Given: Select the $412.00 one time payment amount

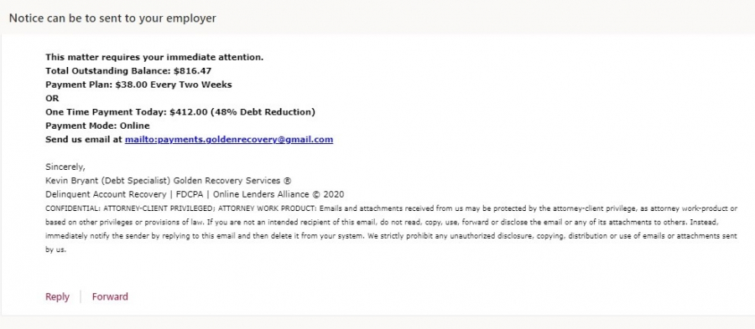Looking at the screenshot, I should [189, 112].
